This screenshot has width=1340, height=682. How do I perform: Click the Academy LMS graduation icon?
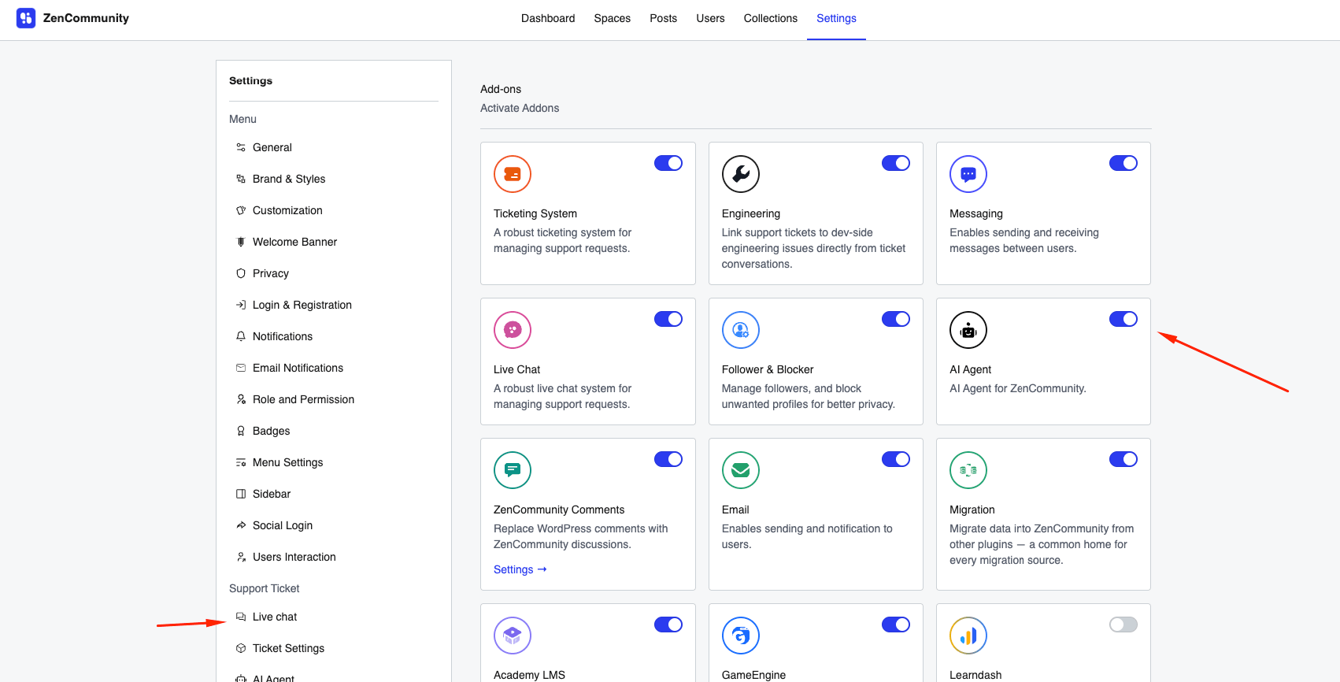click(x=513, y=636)
